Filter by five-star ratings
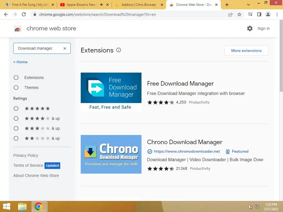 click(x=16, y=108)
